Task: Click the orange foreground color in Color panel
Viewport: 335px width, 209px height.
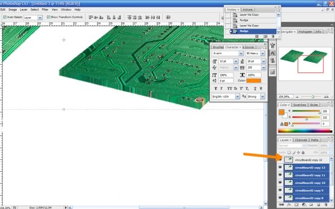Action: (x=281, y=113)
